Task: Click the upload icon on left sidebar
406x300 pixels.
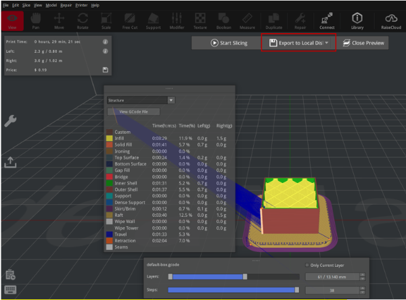Action: 11,162
